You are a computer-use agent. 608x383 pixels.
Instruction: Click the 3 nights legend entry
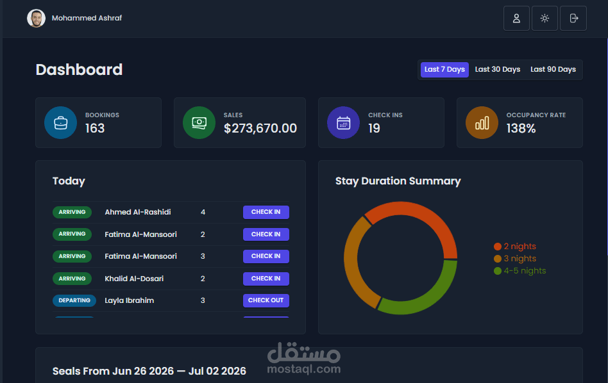(515, 259)
